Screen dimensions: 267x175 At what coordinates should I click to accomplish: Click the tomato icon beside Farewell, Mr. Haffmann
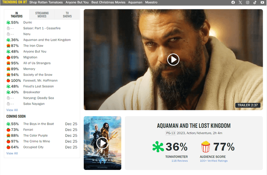tap(8, 80)
